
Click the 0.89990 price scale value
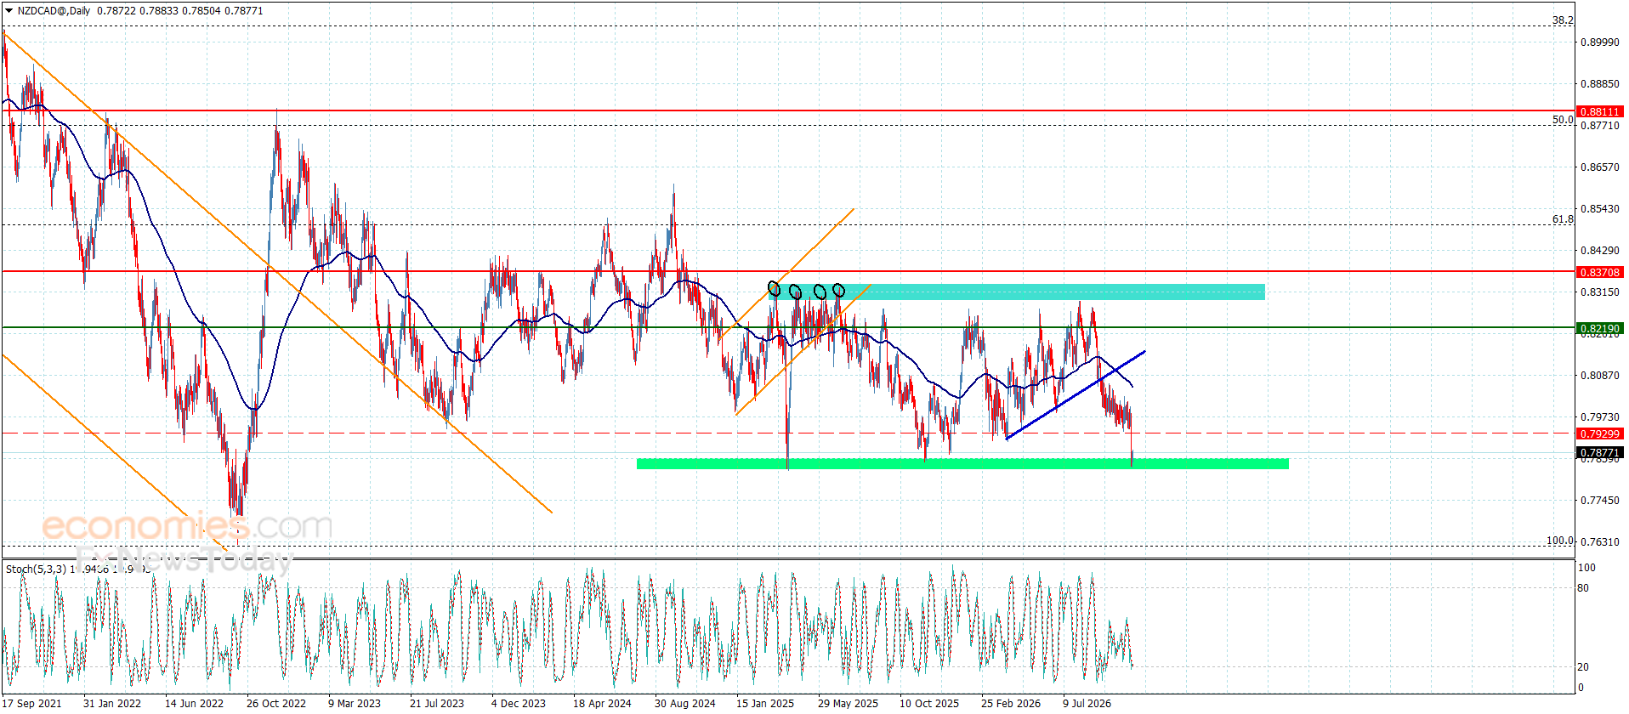1599,42
